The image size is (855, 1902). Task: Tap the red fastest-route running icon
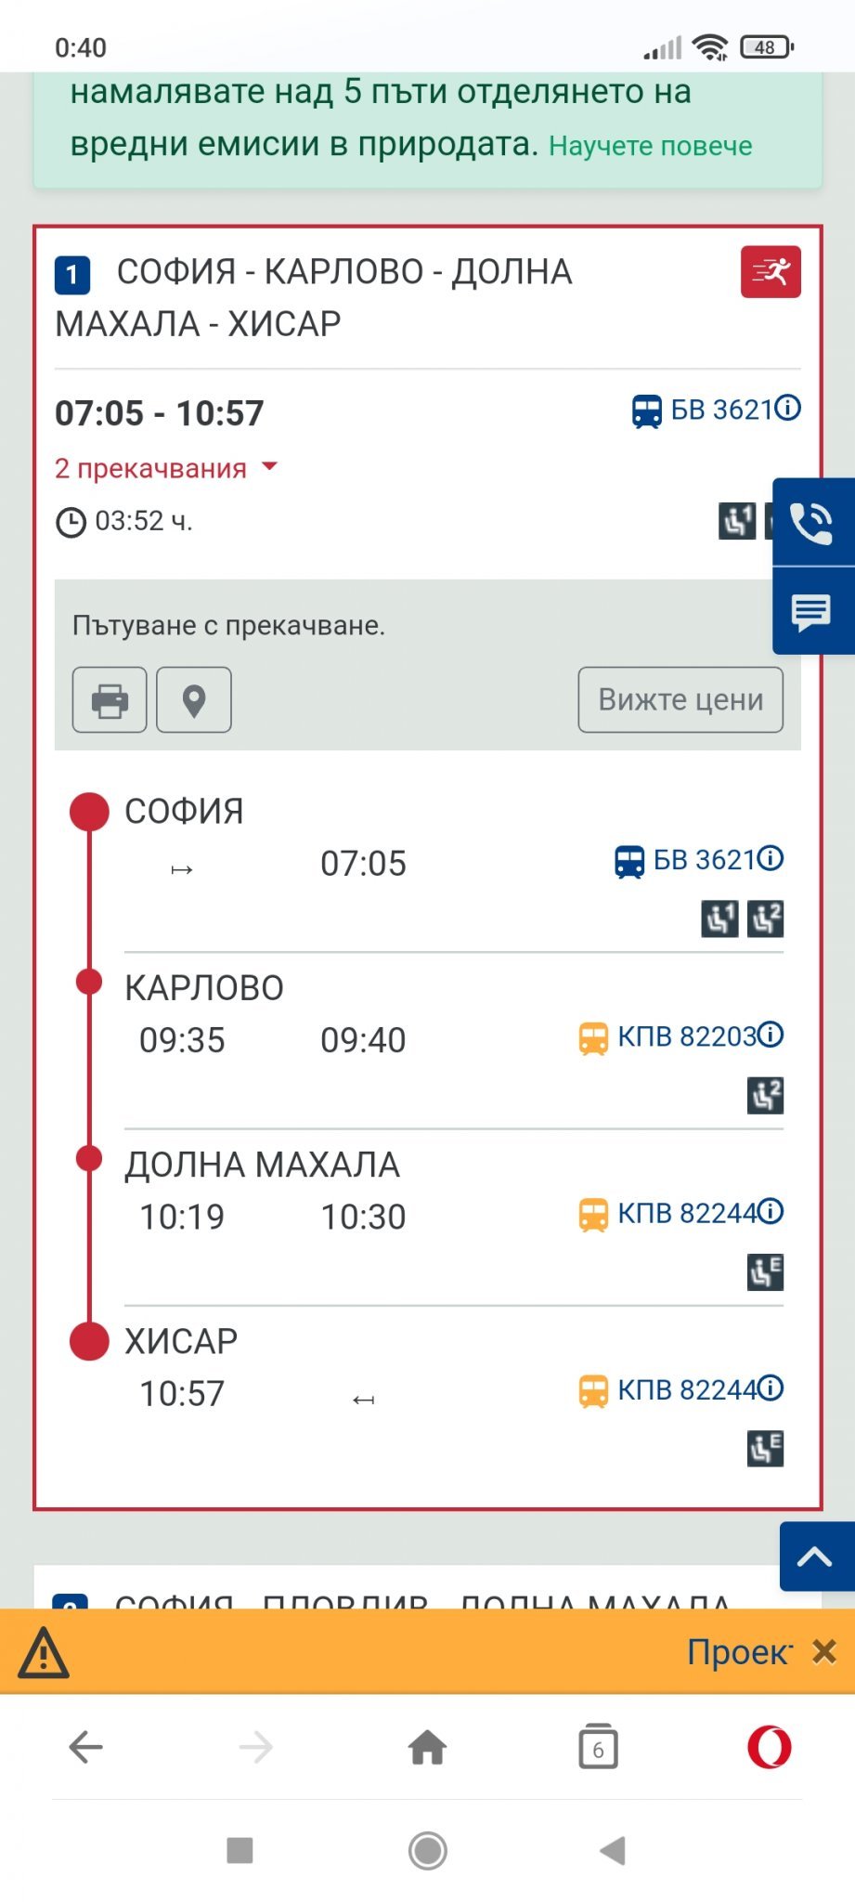[770, 272]
